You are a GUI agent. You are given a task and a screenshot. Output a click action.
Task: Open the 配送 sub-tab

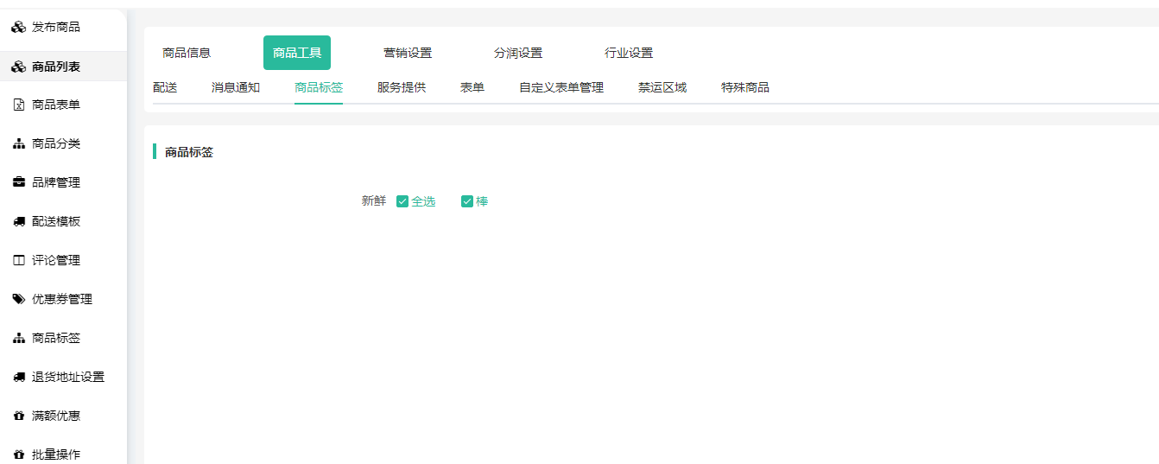tap(165, 87)
